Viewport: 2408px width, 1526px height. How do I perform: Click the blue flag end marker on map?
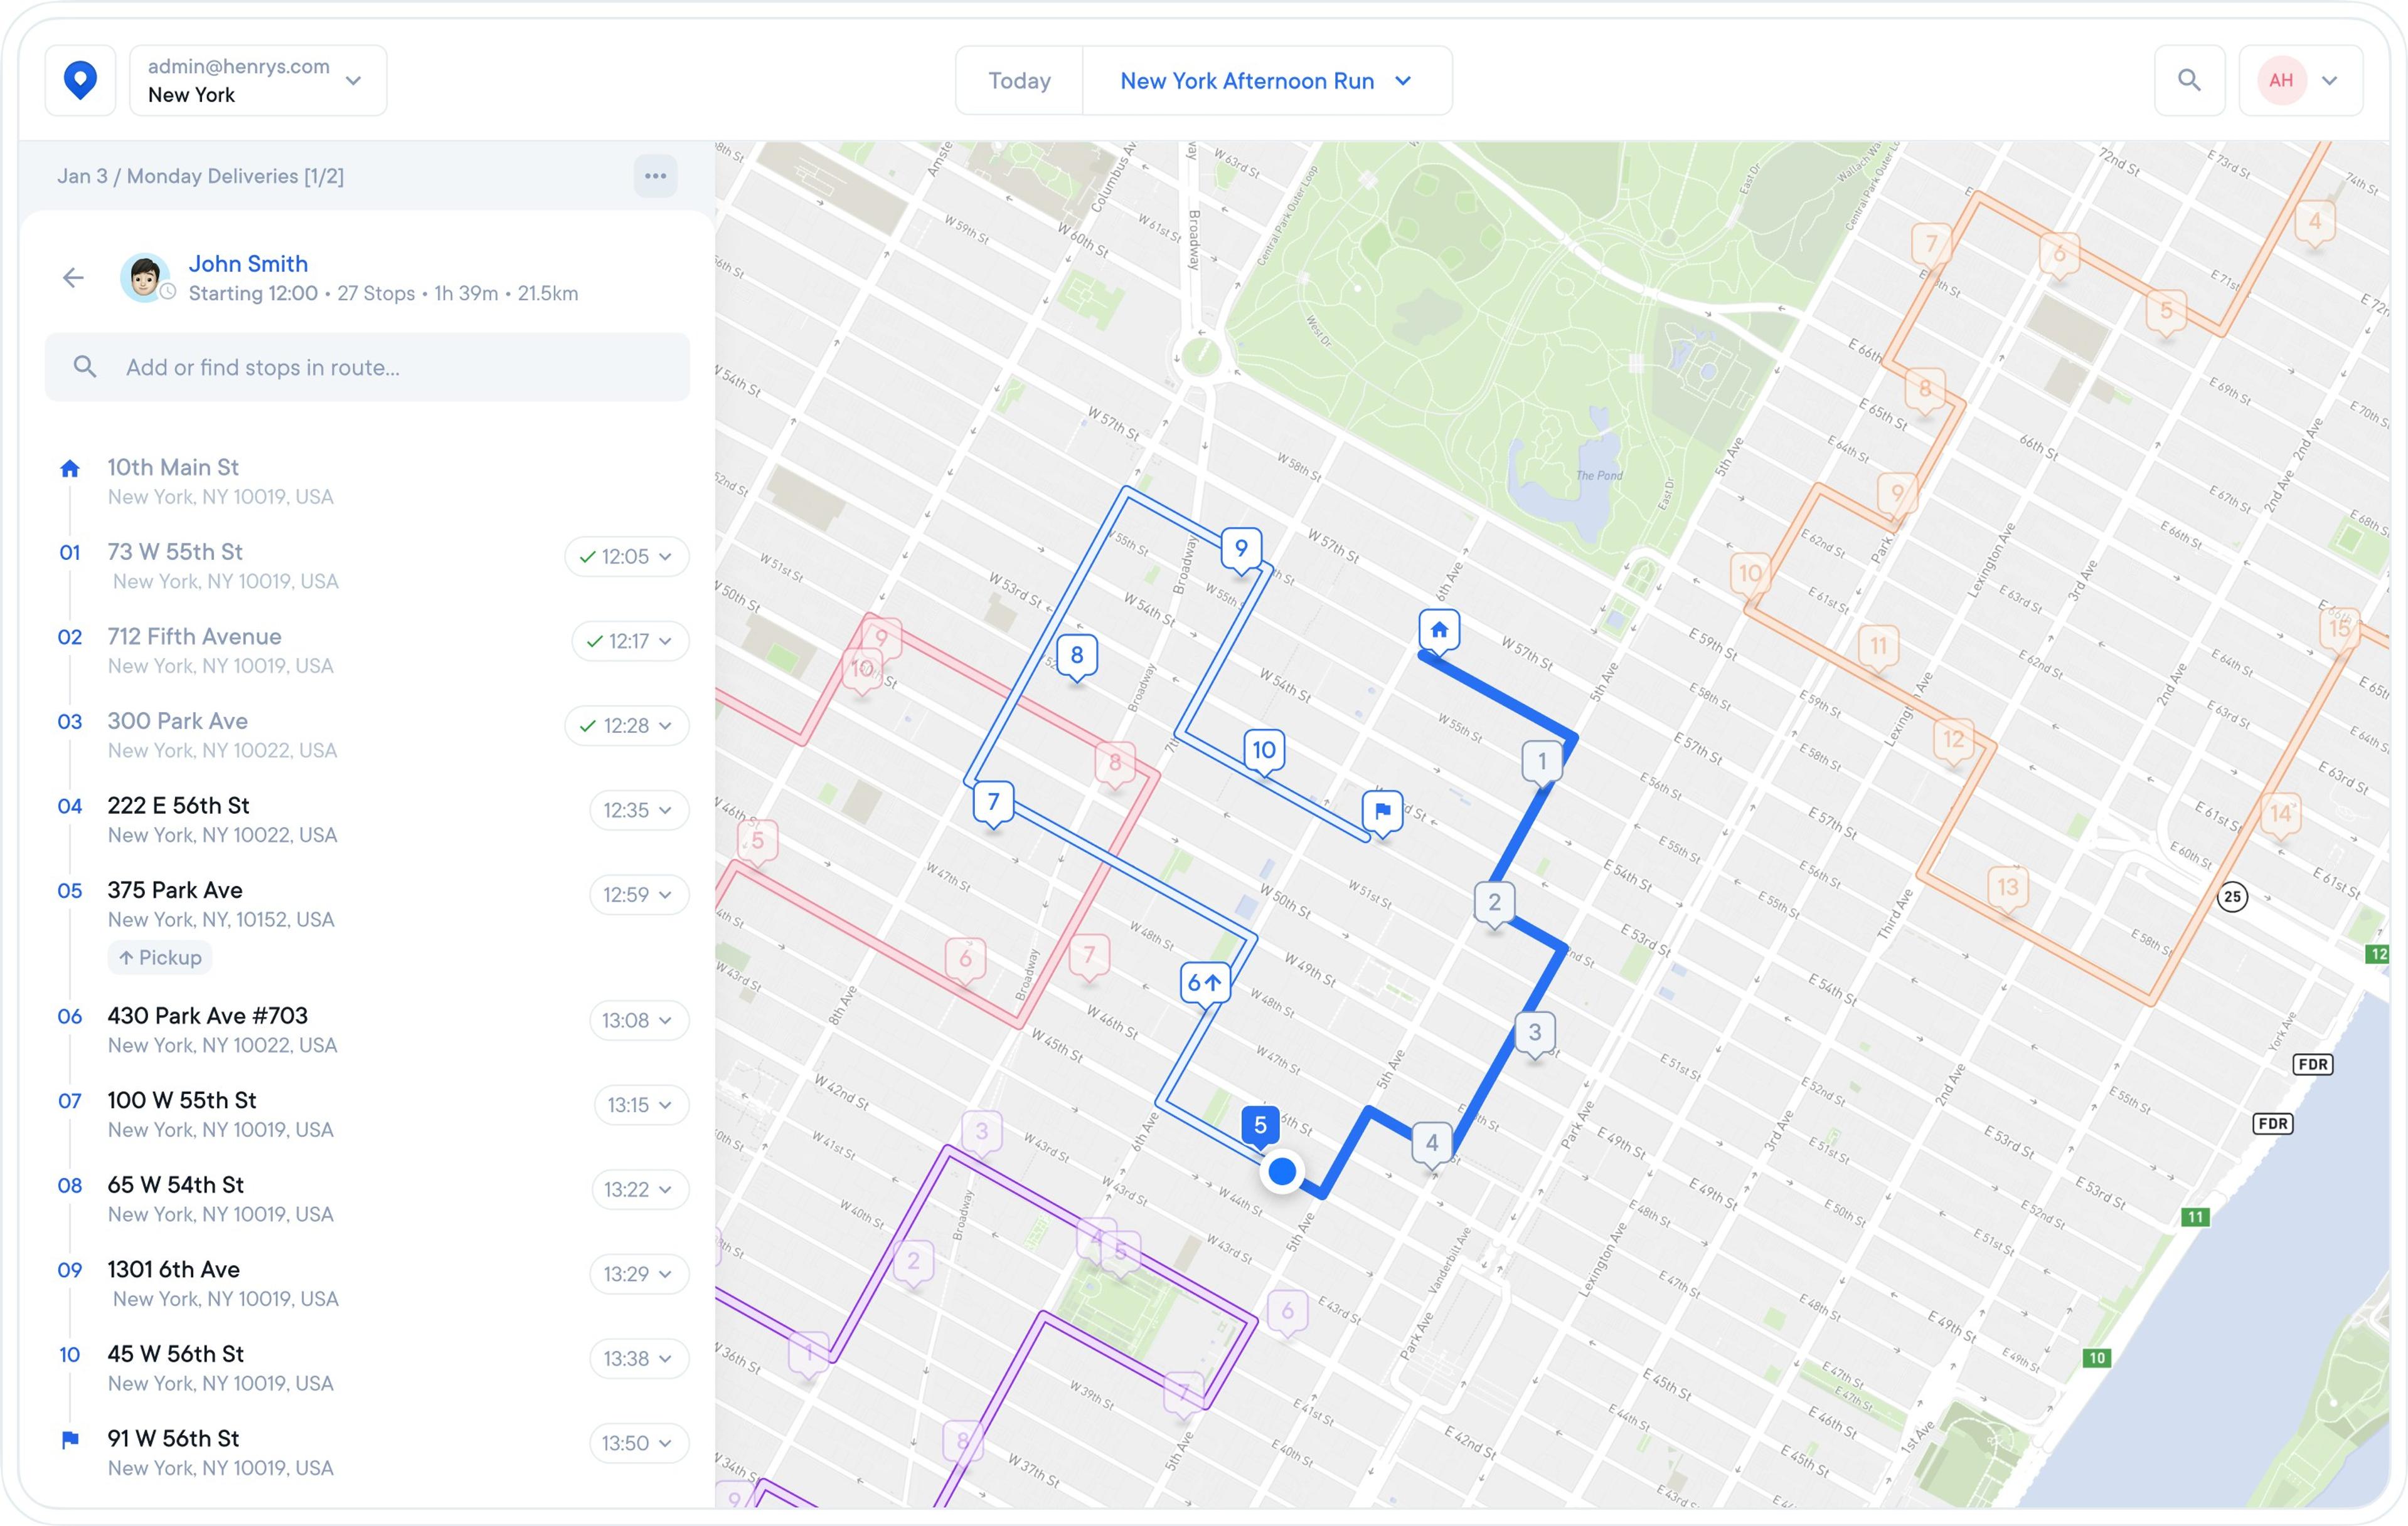(1383, 811)
